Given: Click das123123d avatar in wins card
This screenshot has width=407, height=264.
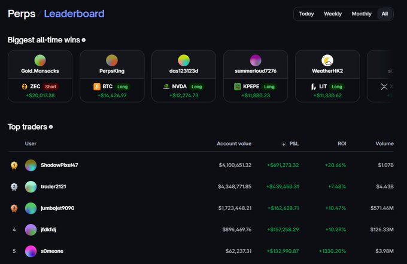Looking at the screenshot, I should coord(184,60).
